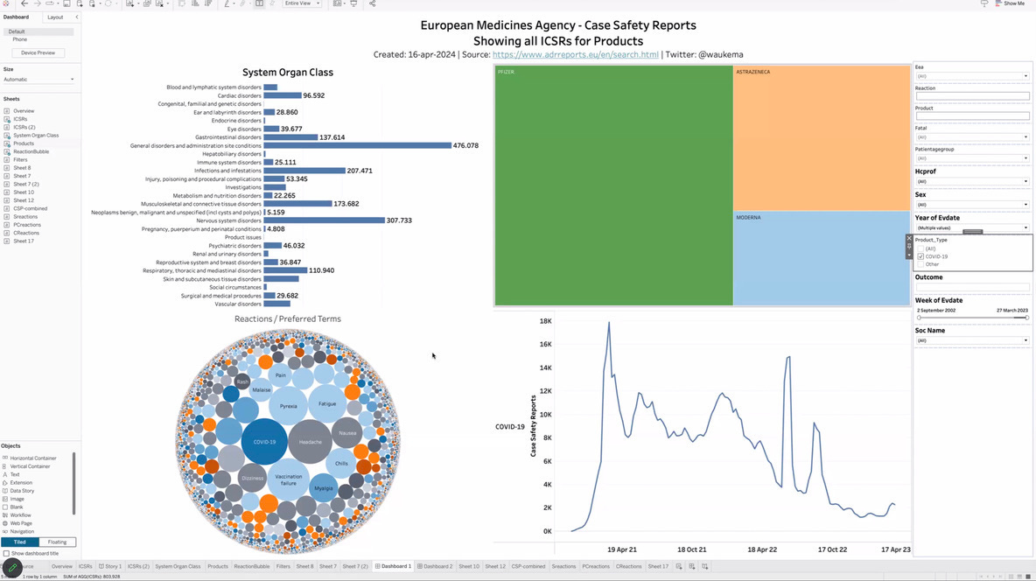Click the Presentation mode icon in toolbar

353,3
